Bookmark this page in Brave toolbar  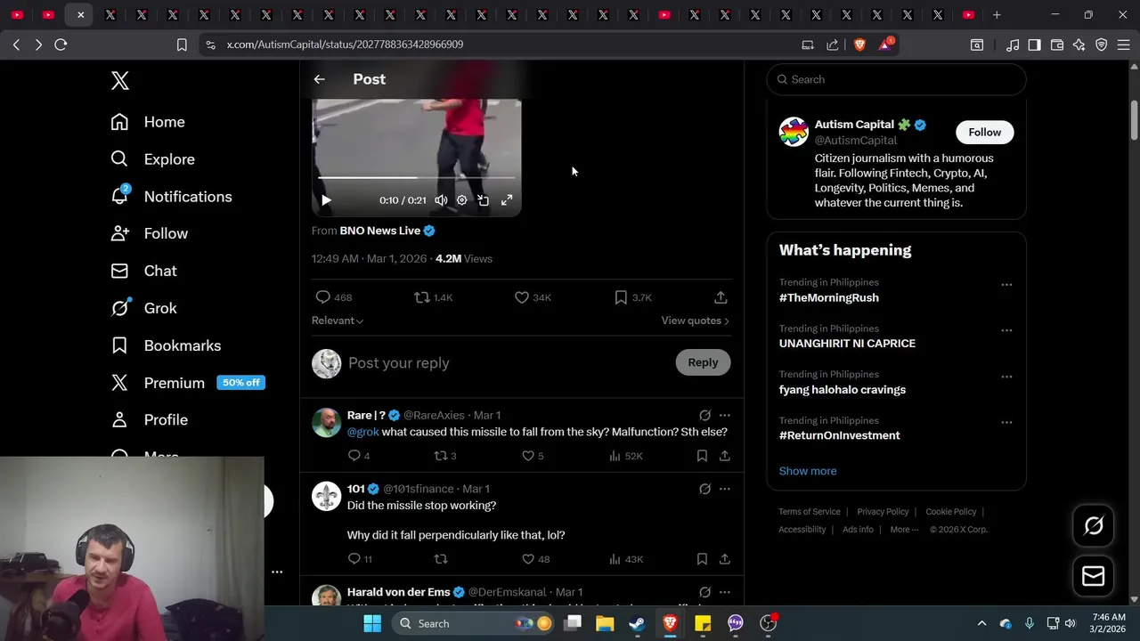tap(182, 45)
